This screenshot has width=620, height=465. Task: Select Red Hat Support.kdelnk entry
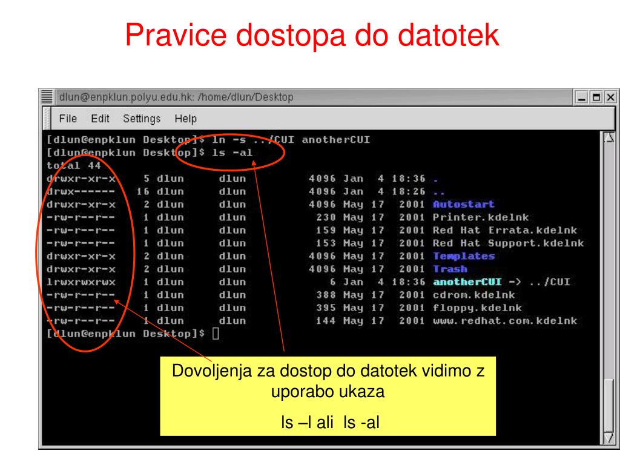(x=508, y=243)
